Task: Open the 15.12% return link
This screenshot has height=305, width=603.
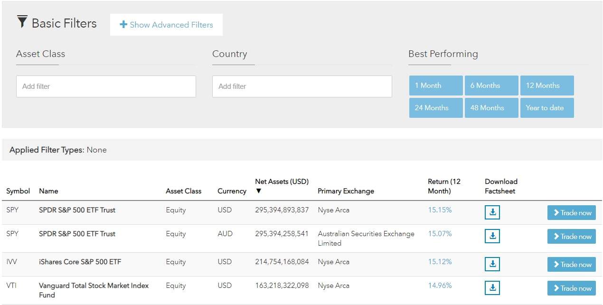Action: [x=440, y=262]
